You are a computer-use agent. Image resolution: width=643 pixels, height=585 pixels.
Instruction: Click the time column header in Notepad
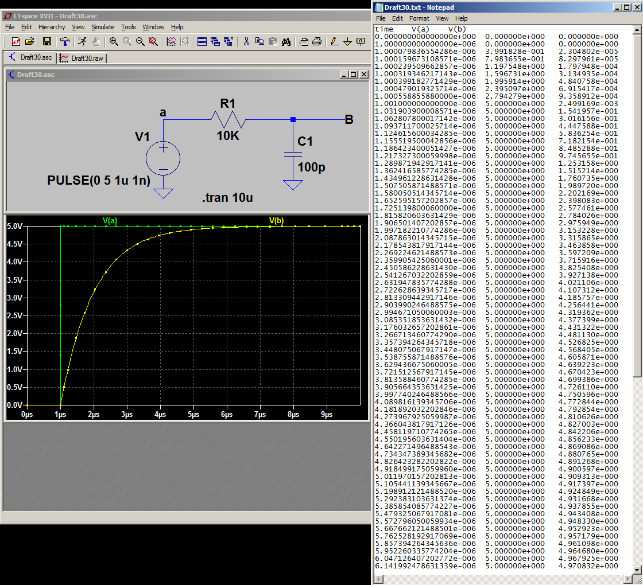(x=384, y=29)
